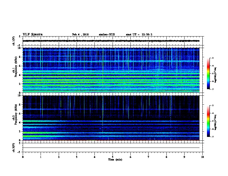Click the "0" tick on the Time axis

tap(23, 157)
